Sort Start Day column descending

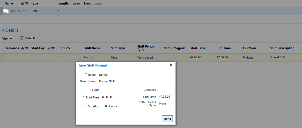(x=53, y=48)
